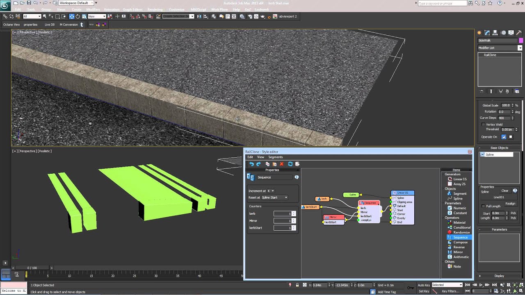This screenshot has width=525, height=295.
Task: Click the Line001 spline button
Action: (x=499, y=197)
